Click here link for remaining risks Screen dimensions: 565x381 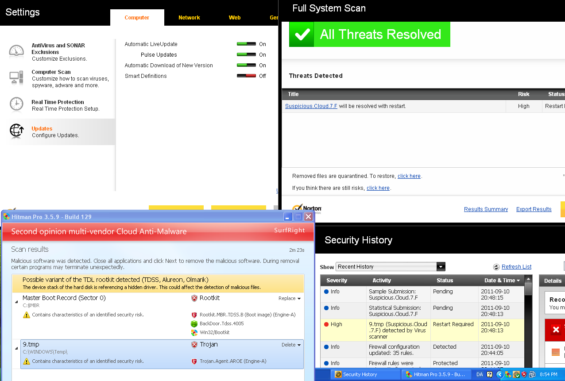tap(378, 188)
